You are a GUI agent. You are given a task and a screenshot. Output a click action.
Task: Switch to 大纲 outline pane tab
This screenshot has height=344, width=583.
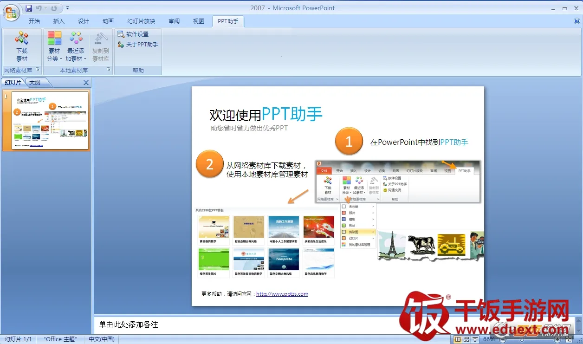35,83
